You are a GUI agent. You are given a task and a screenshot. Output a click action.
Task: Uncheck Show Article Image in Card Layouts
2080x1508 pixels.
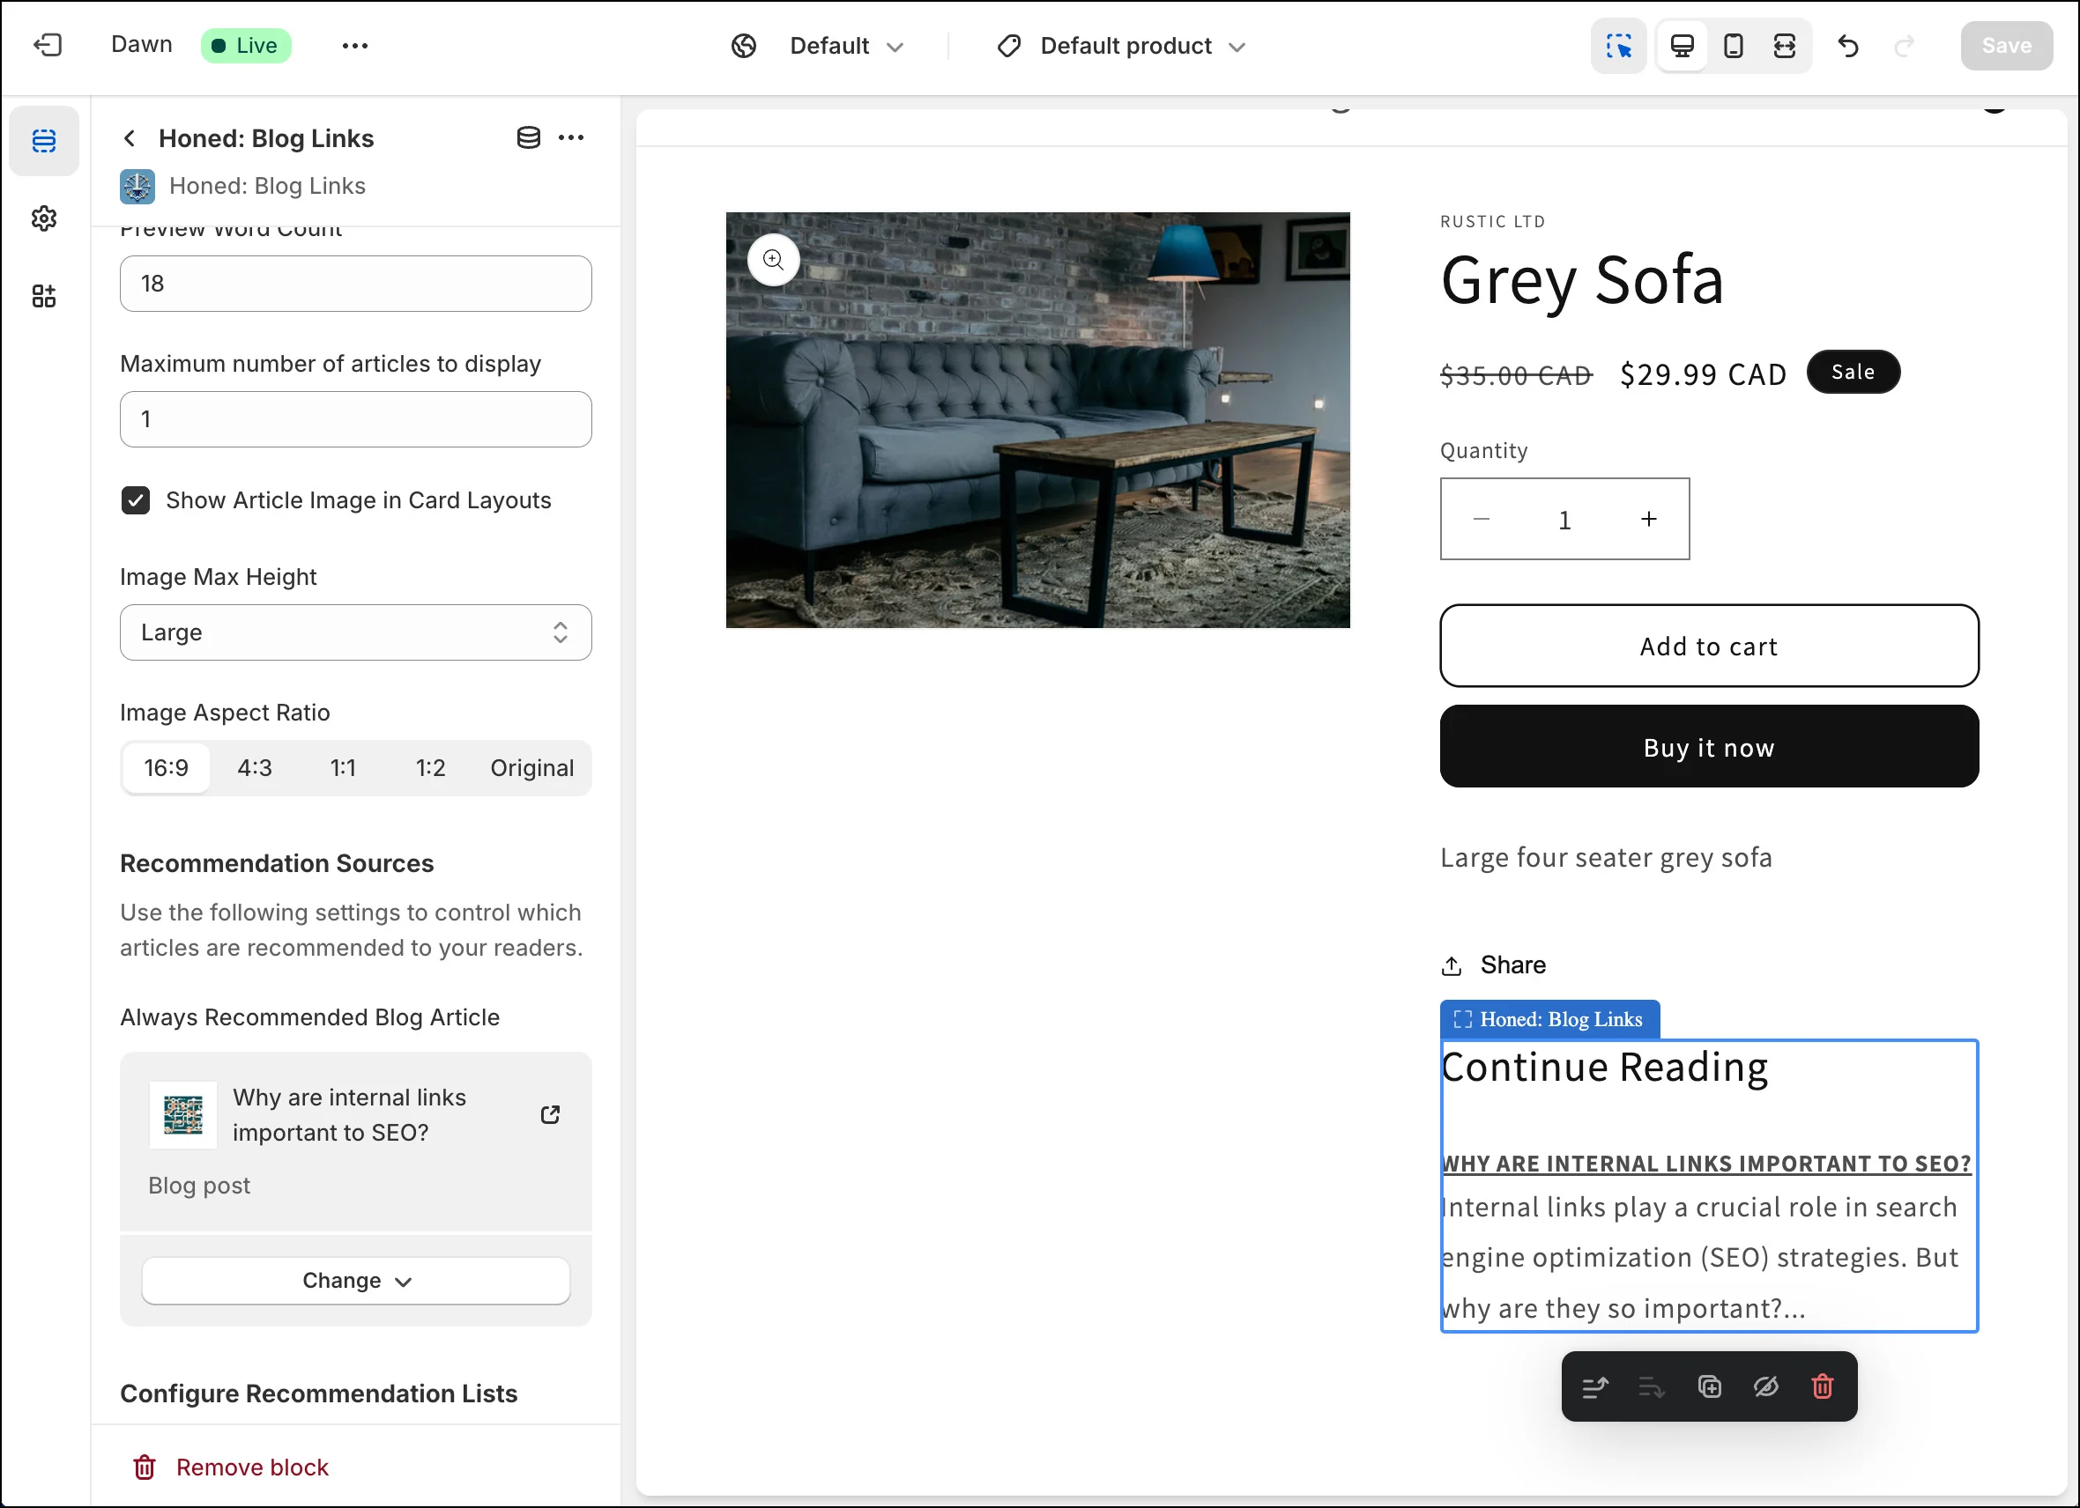pos(136,499)
